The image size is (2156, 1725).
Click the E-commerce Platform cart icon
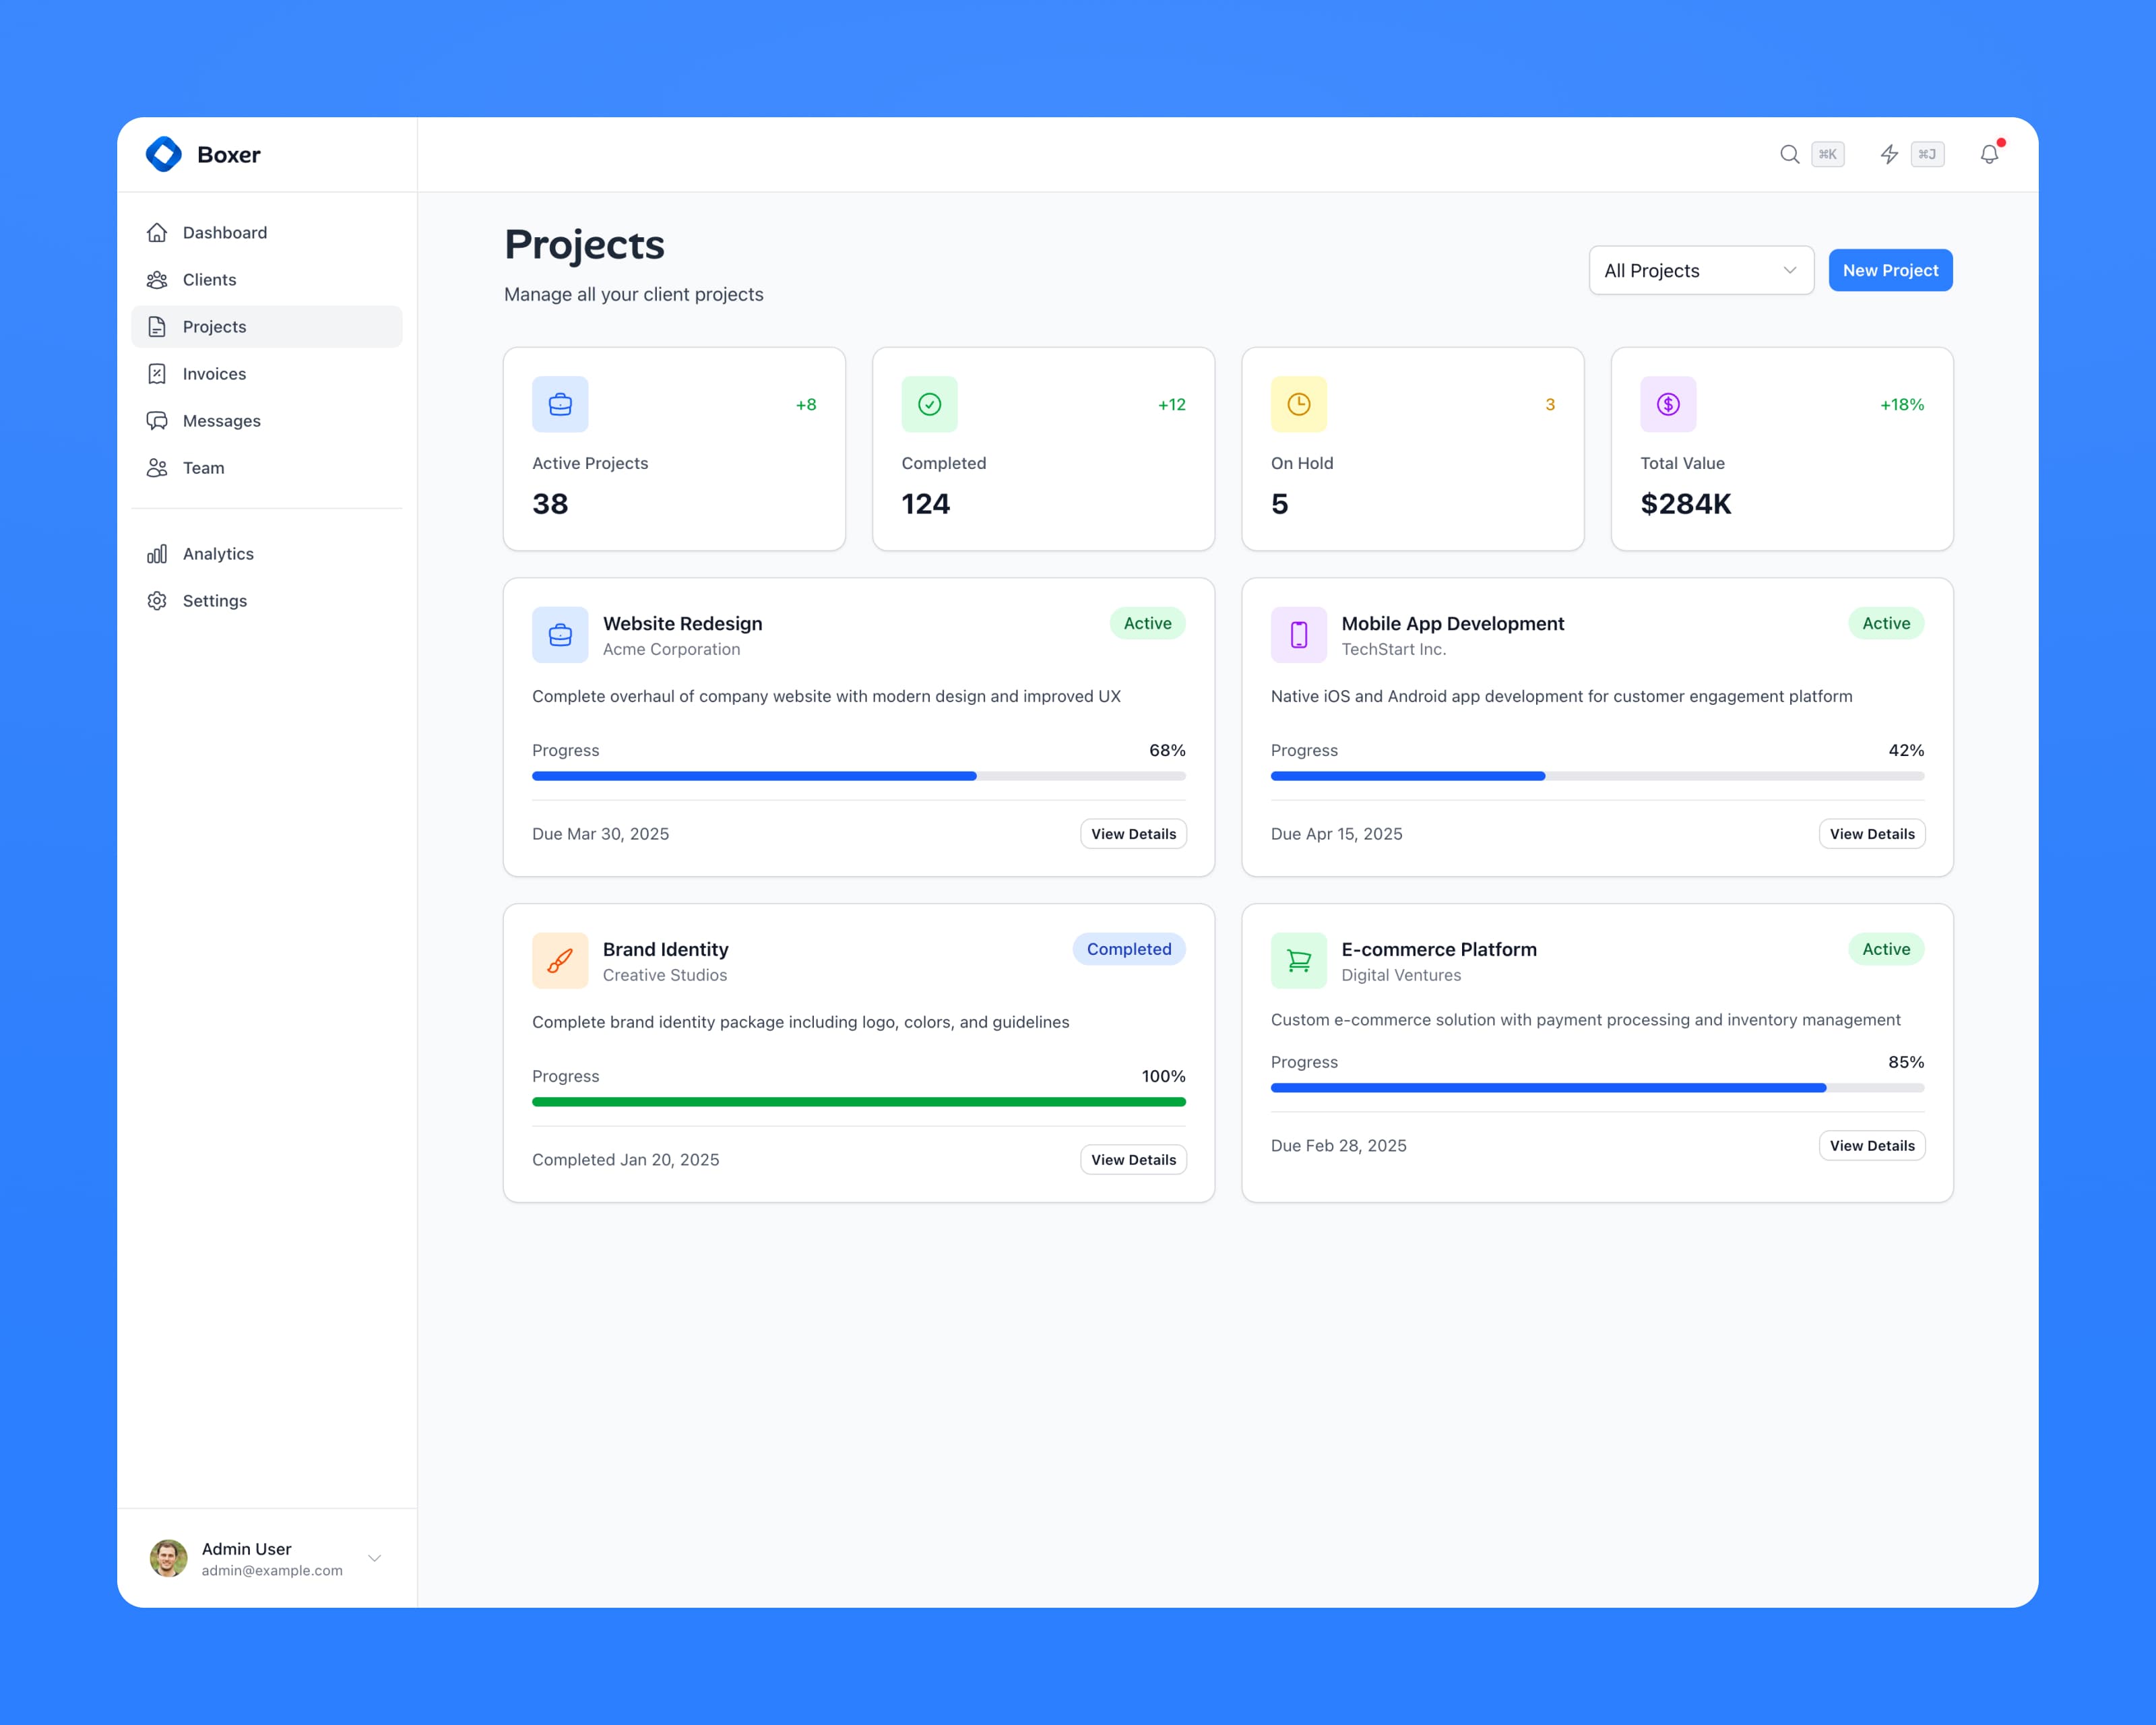pos(1298,960)
